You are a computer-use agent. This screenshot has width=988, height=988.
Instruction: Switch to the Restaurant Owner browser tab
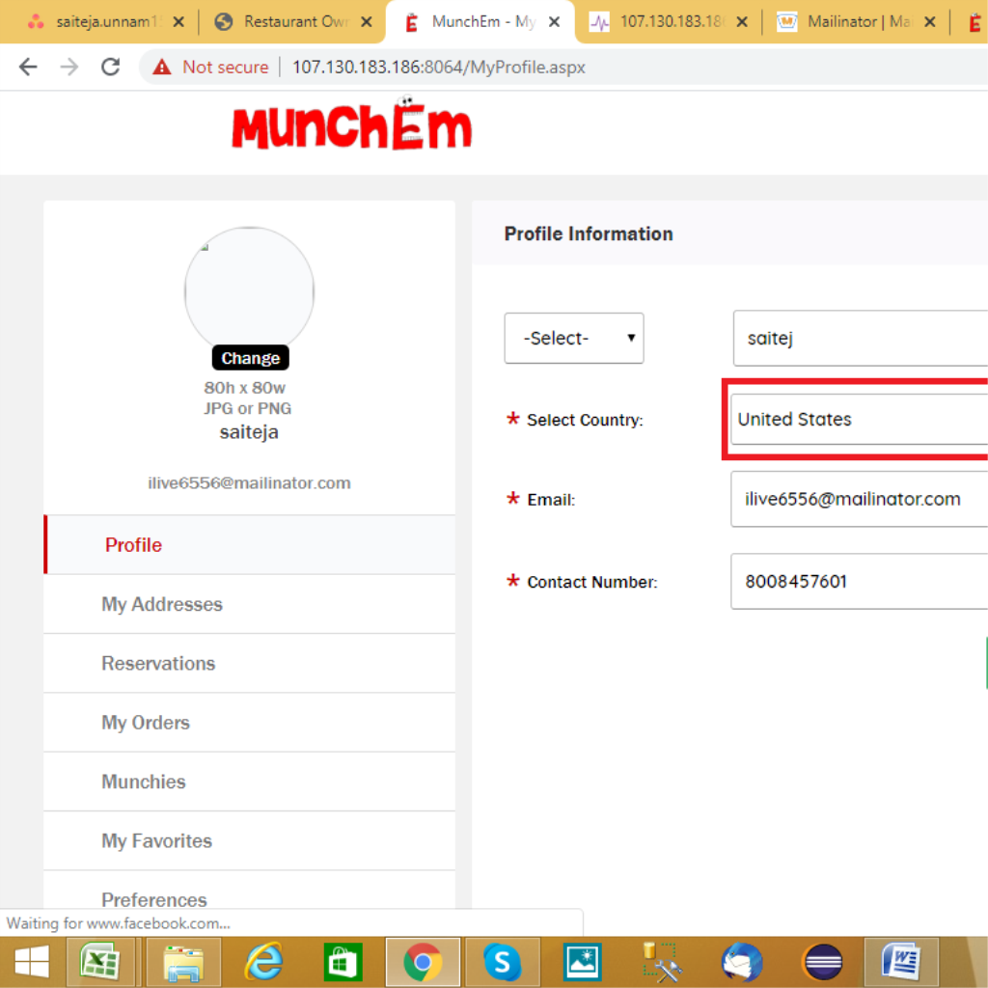pyautogui.click(x=291, y=21)
